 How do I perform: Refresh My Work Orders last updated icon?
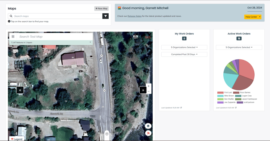click(181, 107)
